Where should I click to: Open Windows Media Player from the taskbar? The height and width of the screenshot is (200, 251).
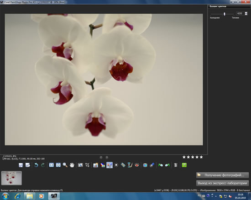pos(41,196)
